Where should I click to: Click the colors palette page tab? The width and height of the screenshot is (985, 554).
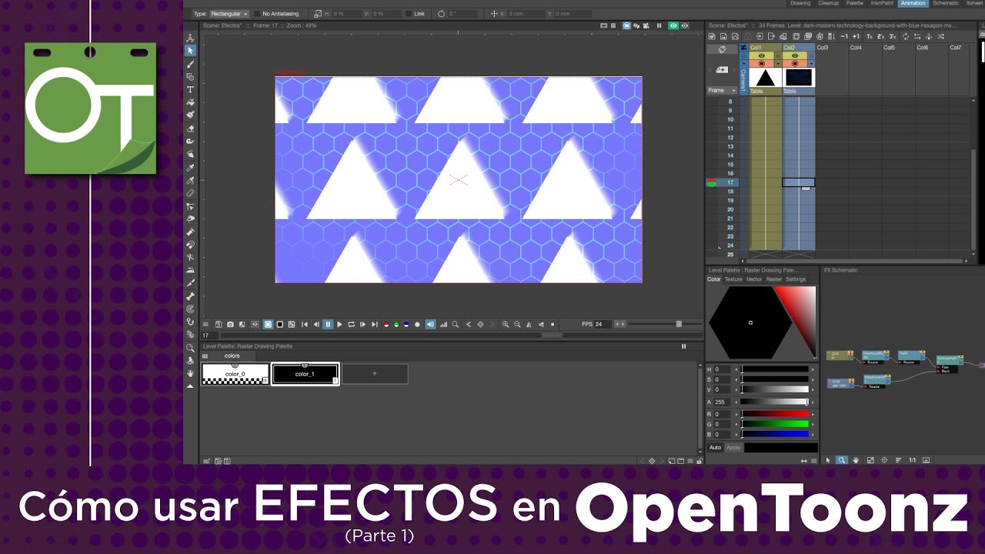click(x=232, y=356)
